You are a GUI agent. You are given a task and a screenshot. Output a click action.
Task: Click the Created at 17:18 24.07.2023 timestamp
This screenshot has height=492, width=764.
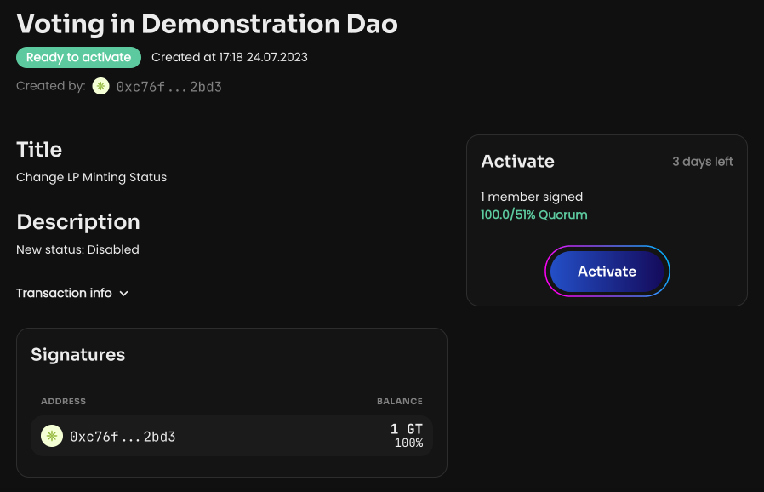tap(230, 58)
